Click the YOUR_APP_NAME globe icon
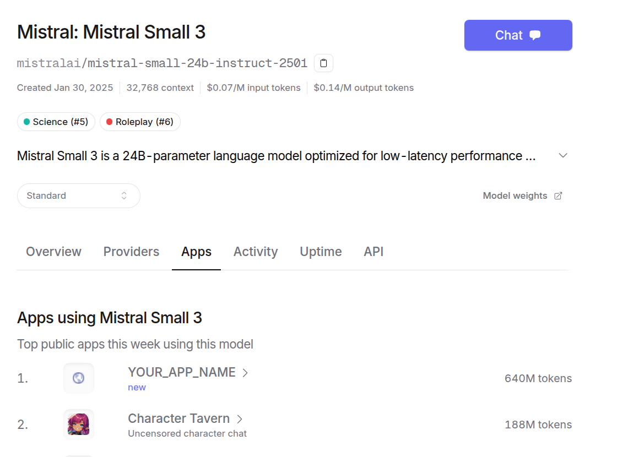 [x=79, y=378]
